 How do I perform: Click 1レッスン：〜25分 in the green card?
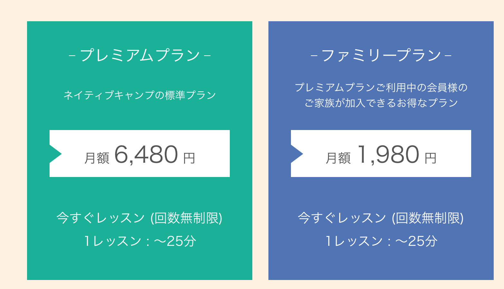tap(140, 241)
